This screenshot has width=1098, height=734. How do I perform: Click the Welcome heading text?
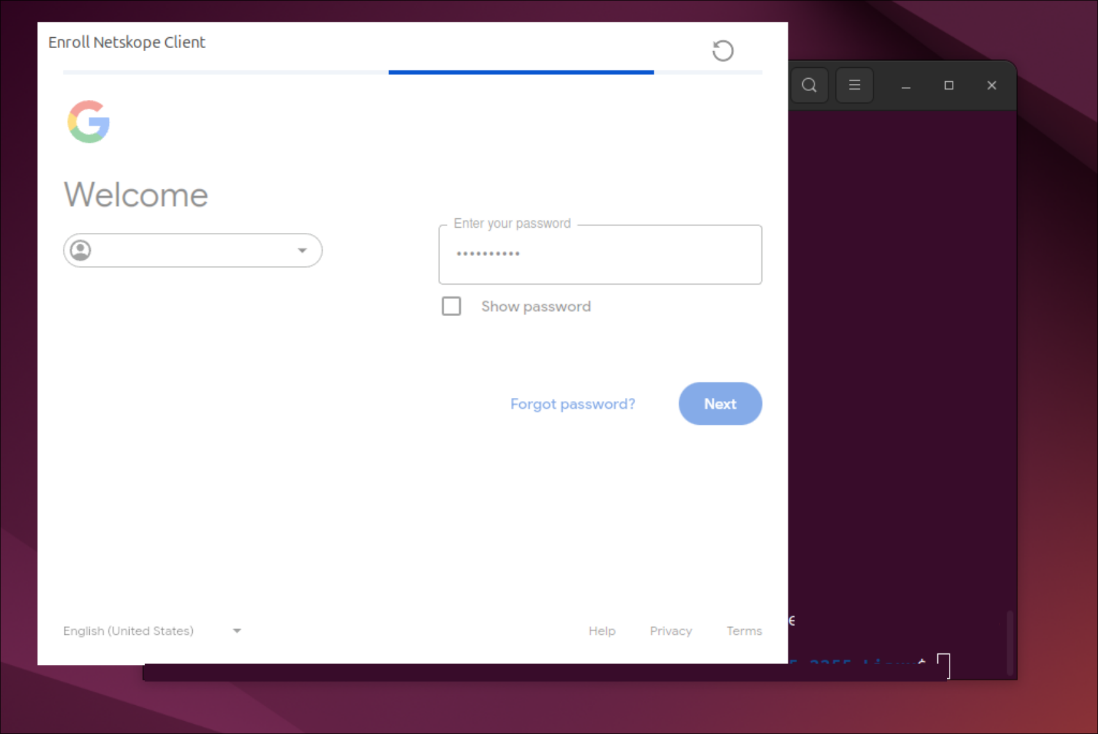coord(136,195)
